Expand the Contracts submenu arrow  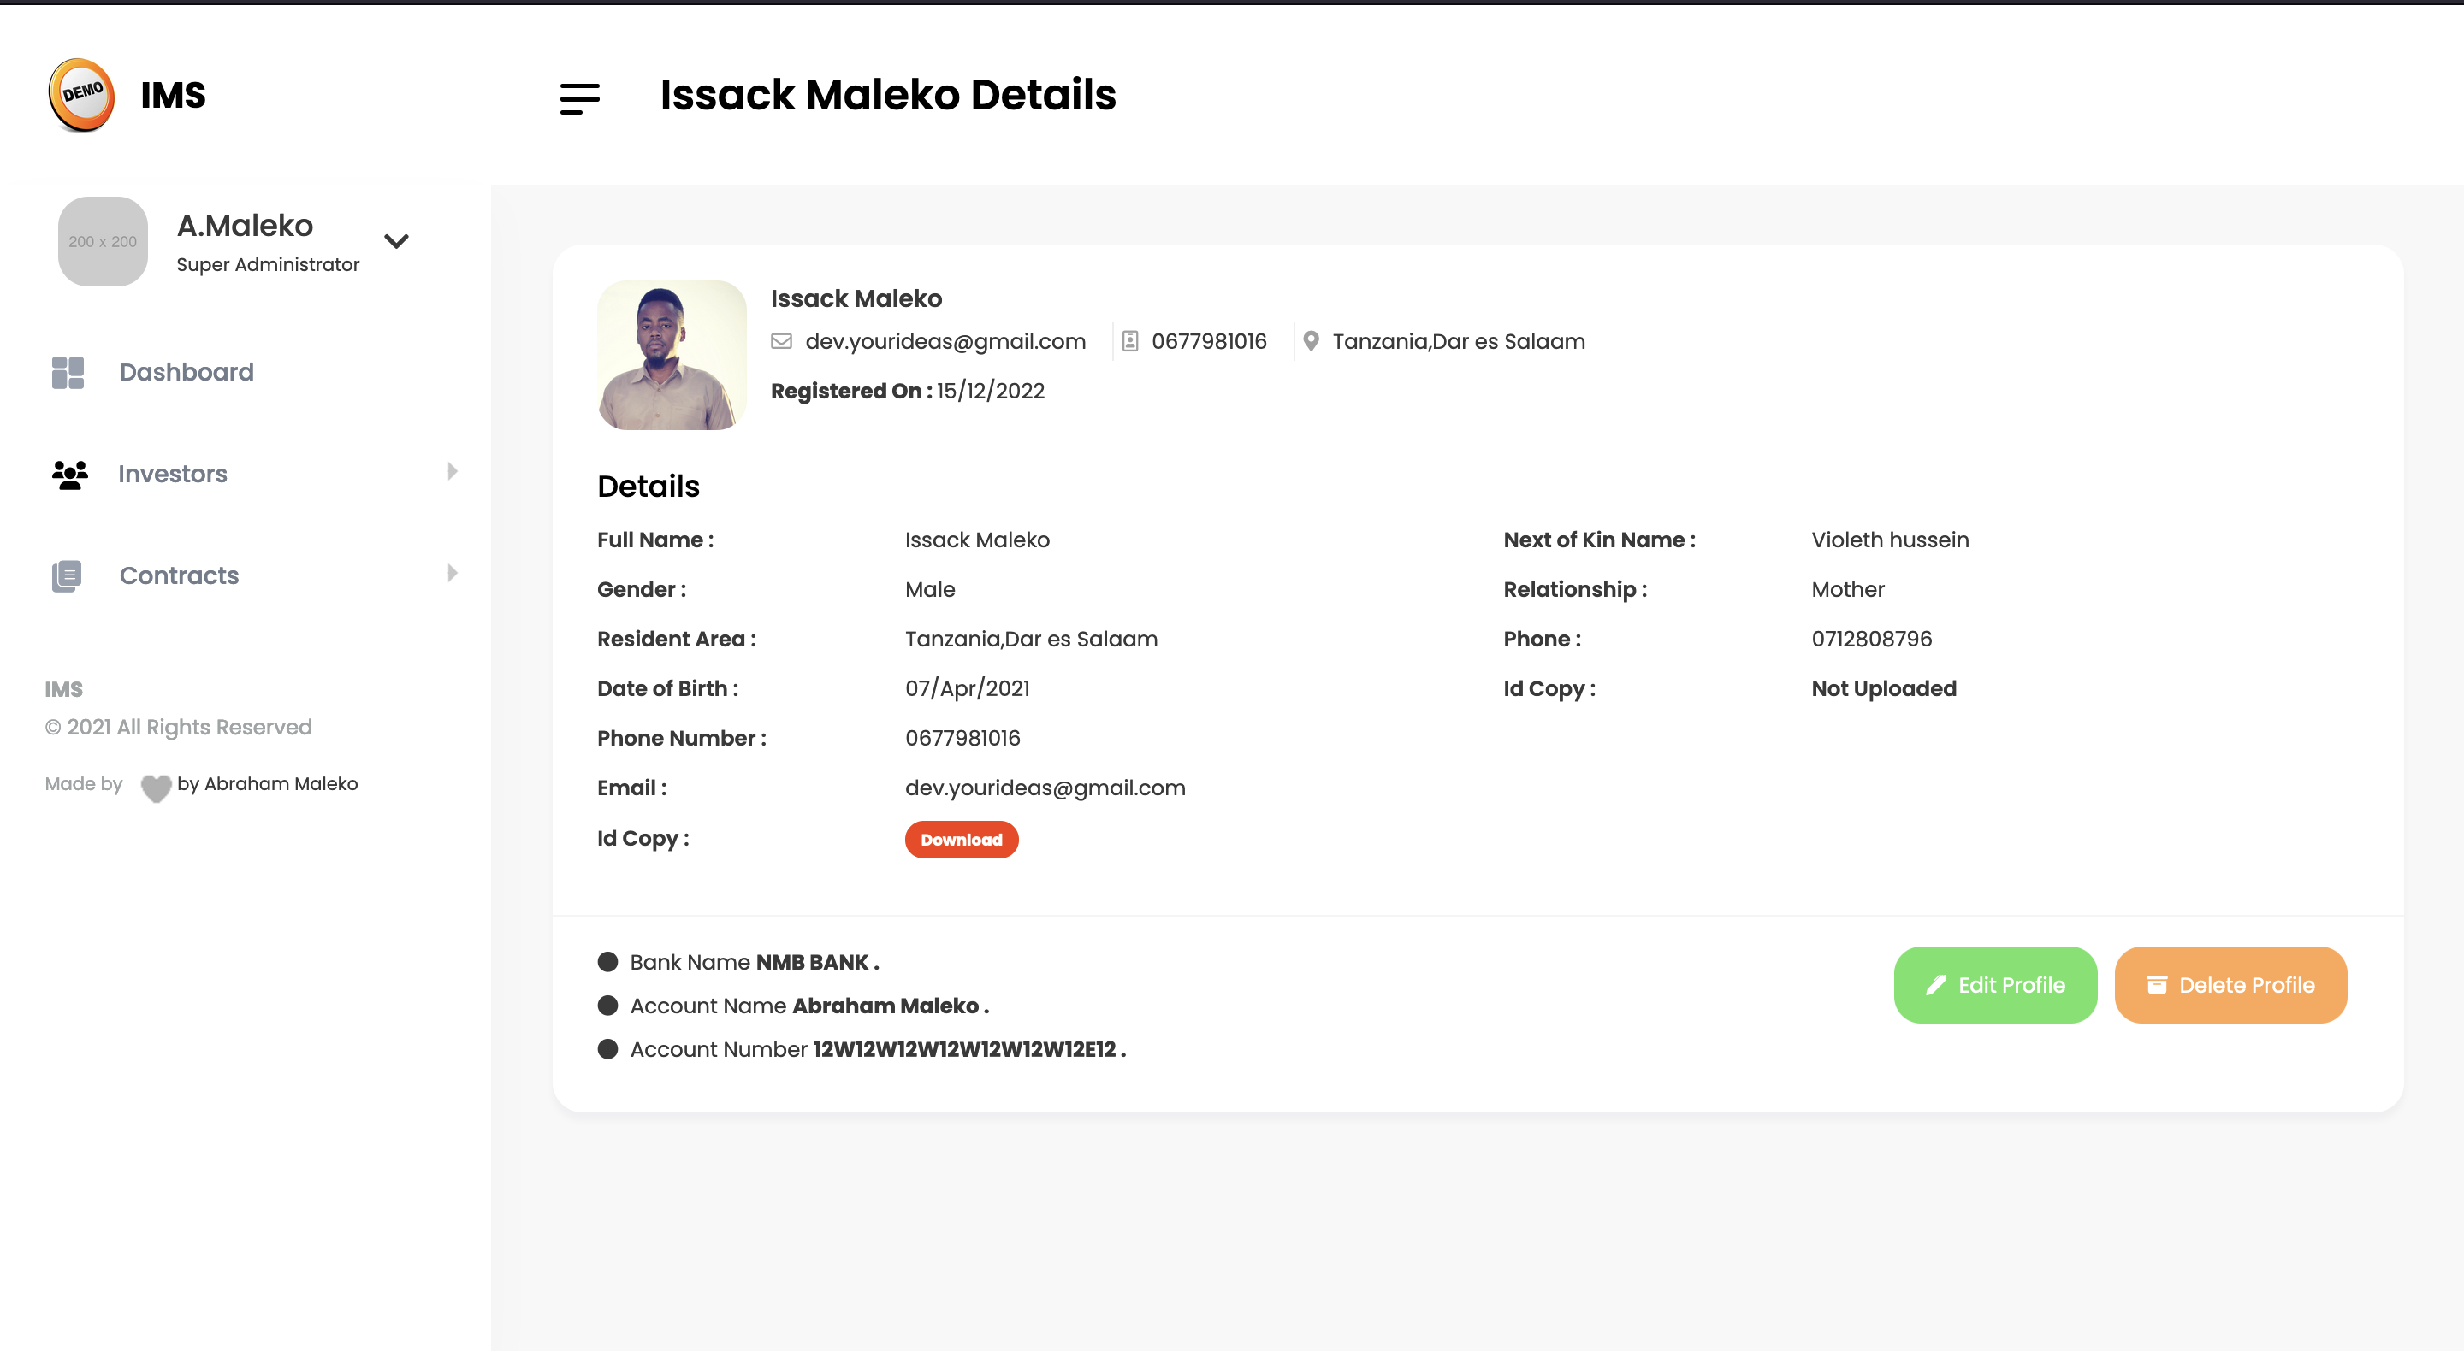[x=453, y=573]
